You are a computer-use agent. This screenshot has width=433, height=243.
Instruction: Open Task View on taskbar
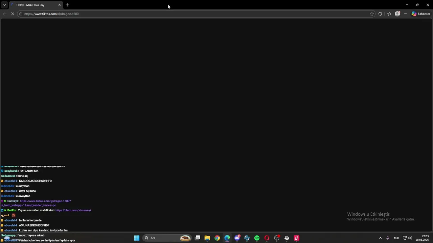click(198, 238)
